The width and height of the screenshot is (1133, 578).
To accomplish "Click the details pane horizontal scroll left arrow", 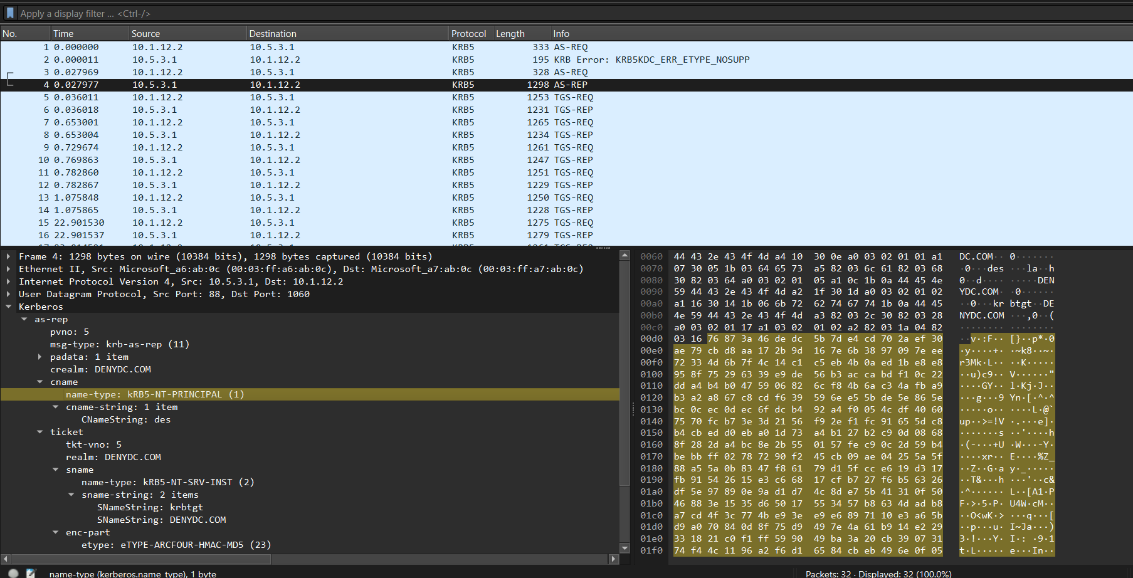I will tap(6, 559).
